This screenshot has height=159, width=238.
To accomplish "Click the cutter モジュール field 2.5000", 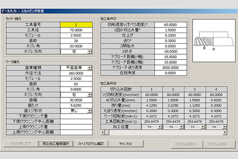I will point(76,35).
